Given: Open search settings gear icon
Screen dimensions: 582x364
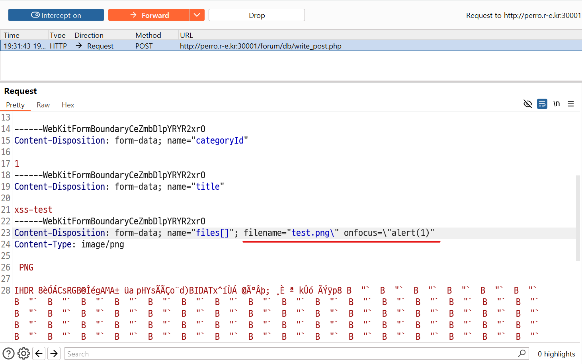Looking at the screenshot, I should pyautogui.click(x=23, y=353).
